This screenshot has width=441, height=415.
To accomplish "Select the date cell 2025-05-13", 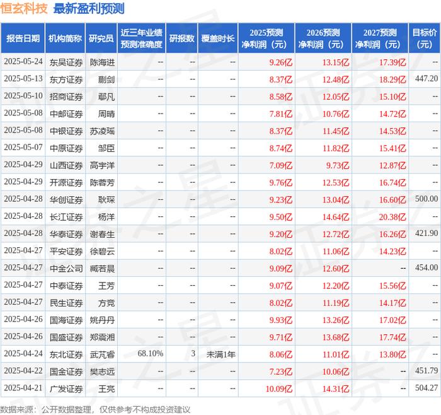I will click(23, 79).
